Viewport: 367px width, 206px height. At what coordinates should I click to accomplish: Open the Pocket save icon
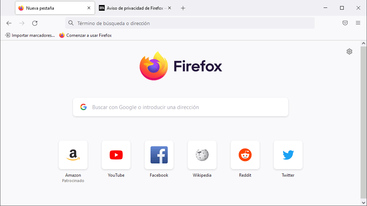pyautogui.click(x=345, y=23)
